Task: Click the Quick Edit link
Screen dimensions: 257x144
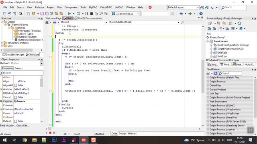Action: (x=23, y=126)
